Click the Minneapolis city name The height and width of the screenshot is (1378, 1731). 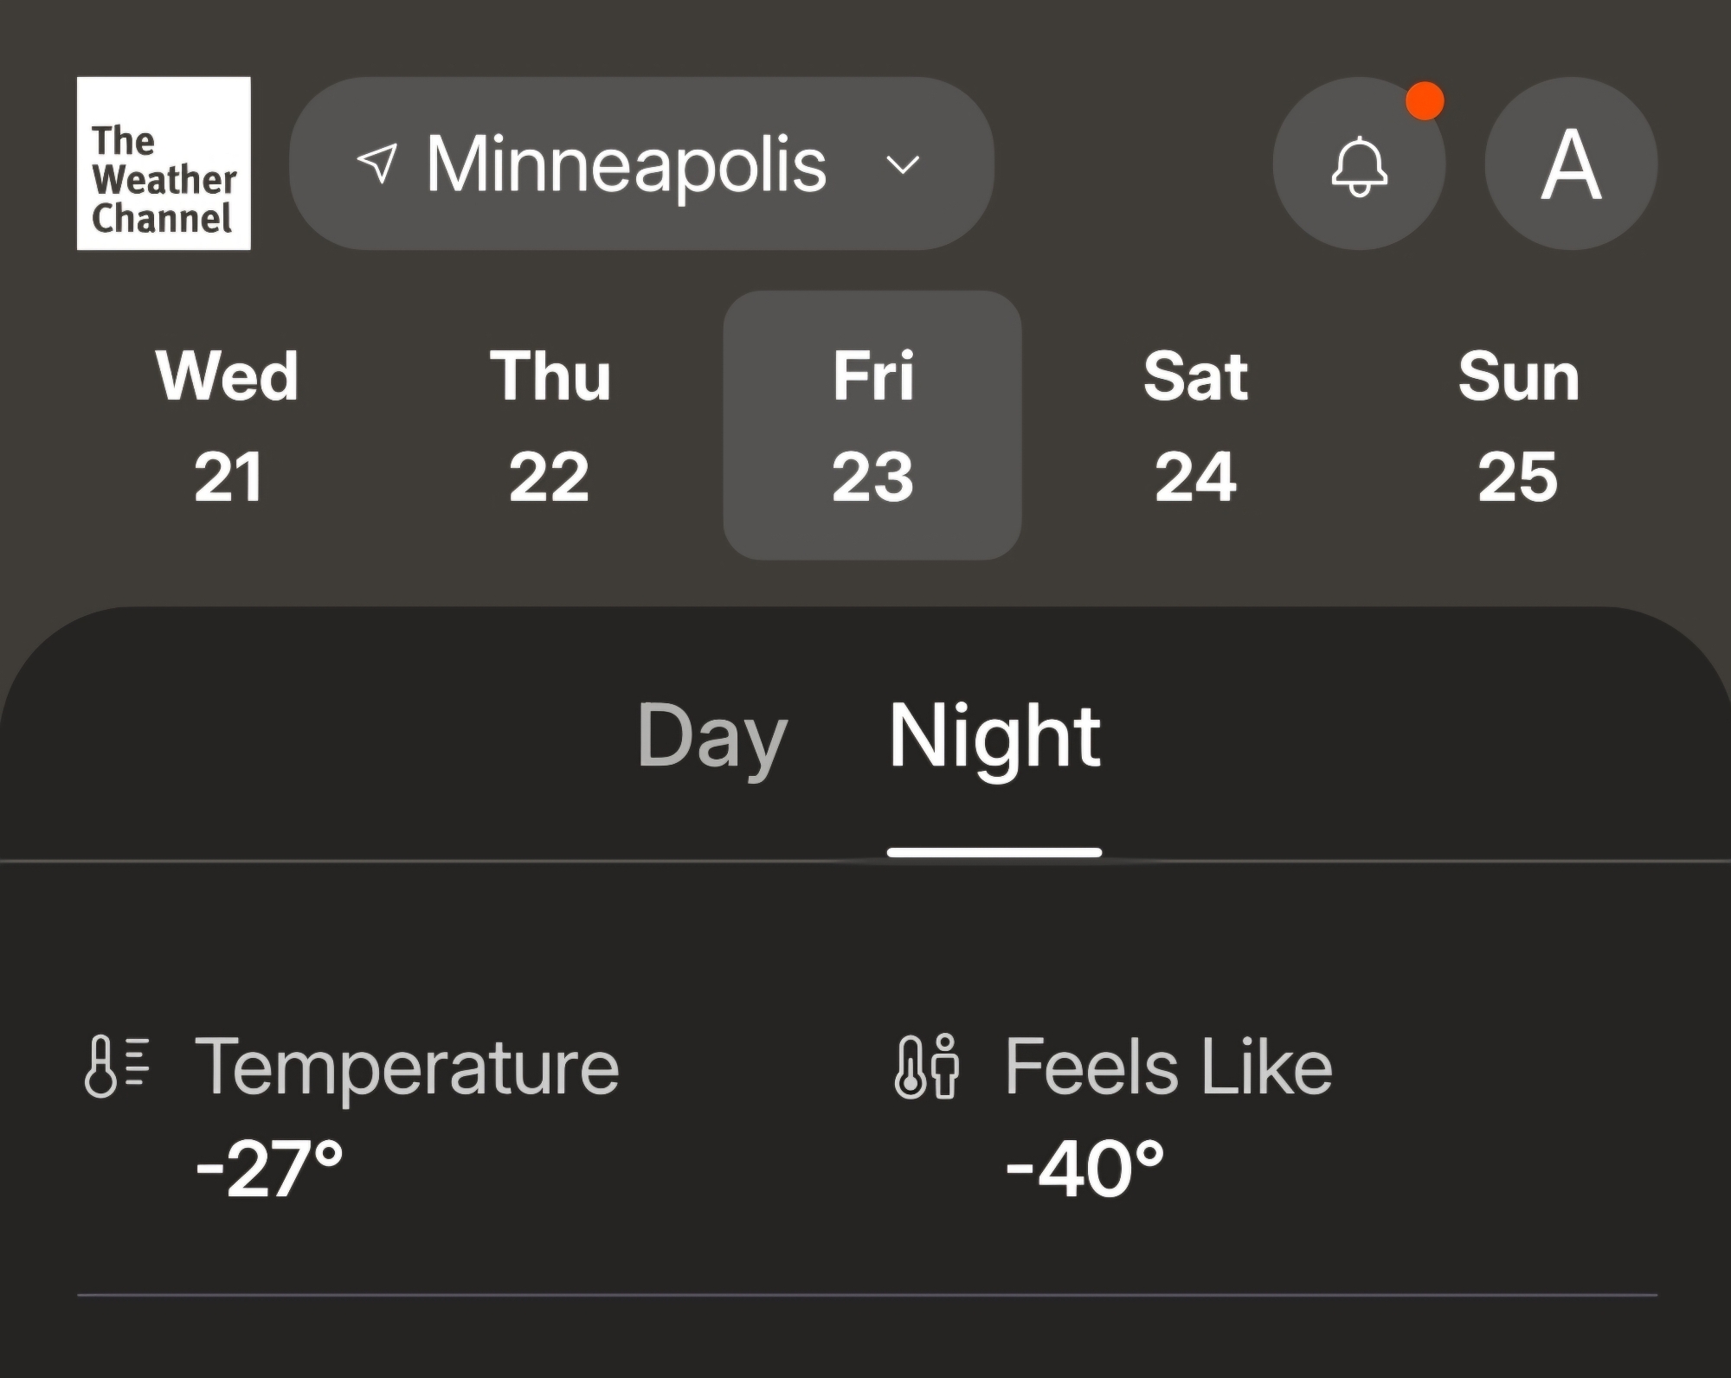click(626, 164)
